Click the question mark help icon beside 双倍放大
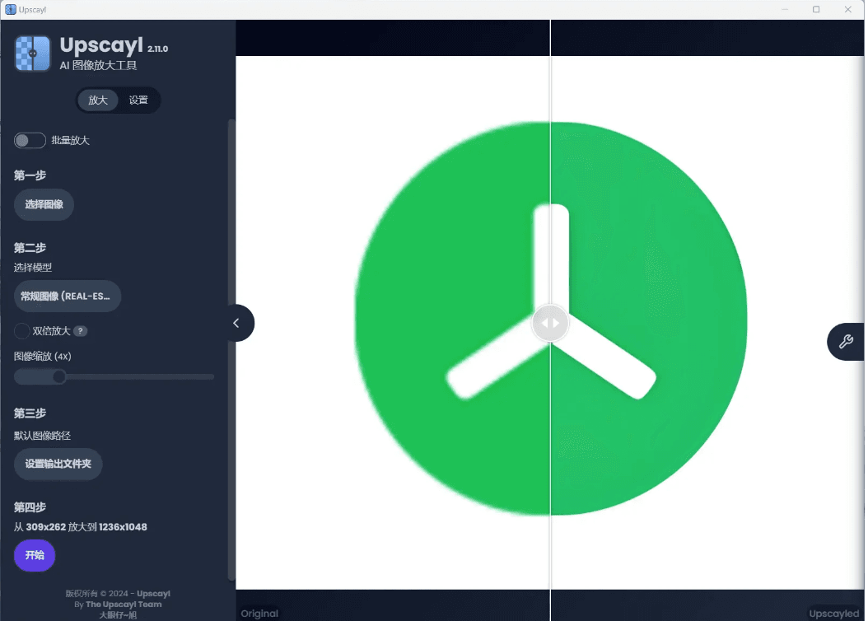The image size is (868, 621). pyautogui.click(x=81, y=331)
